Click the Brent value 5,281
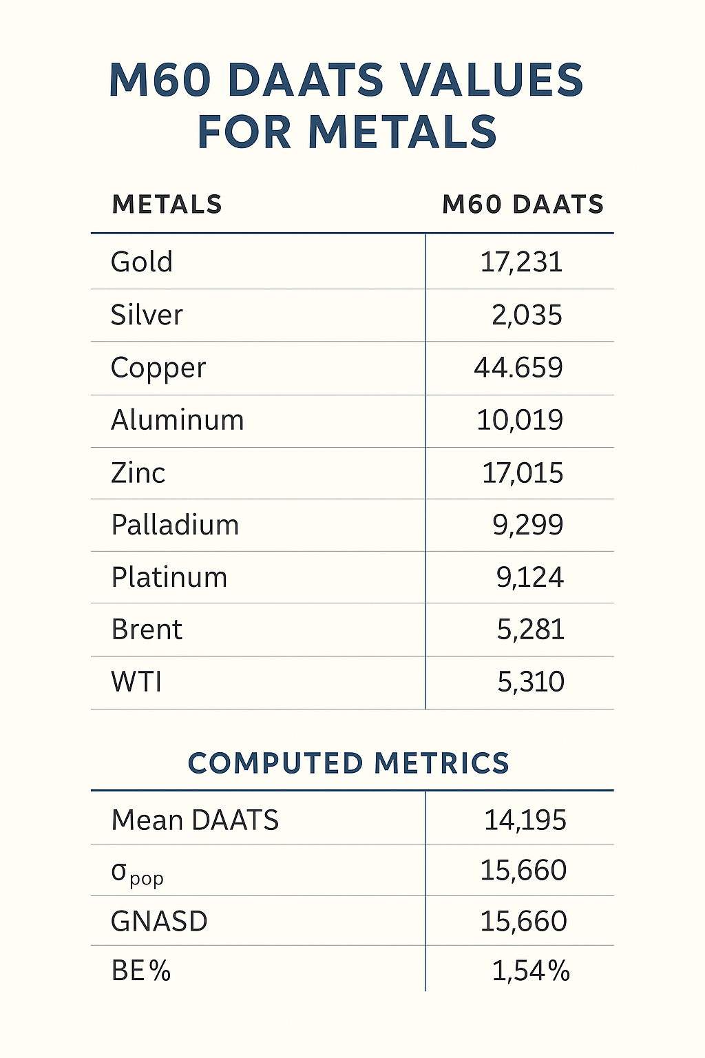This screenshot has width=705, height=1058. [x=530, y=630]
